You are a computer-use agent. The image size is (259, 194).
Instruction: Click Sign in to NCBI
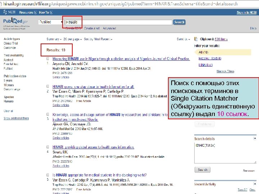246,12
